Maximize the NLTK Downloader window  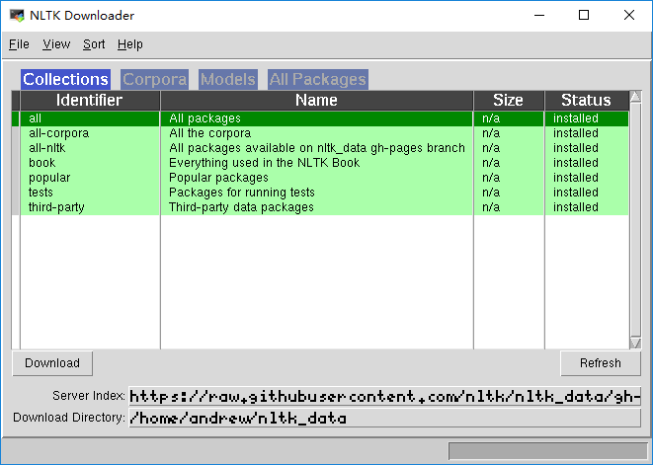(584, 16)
